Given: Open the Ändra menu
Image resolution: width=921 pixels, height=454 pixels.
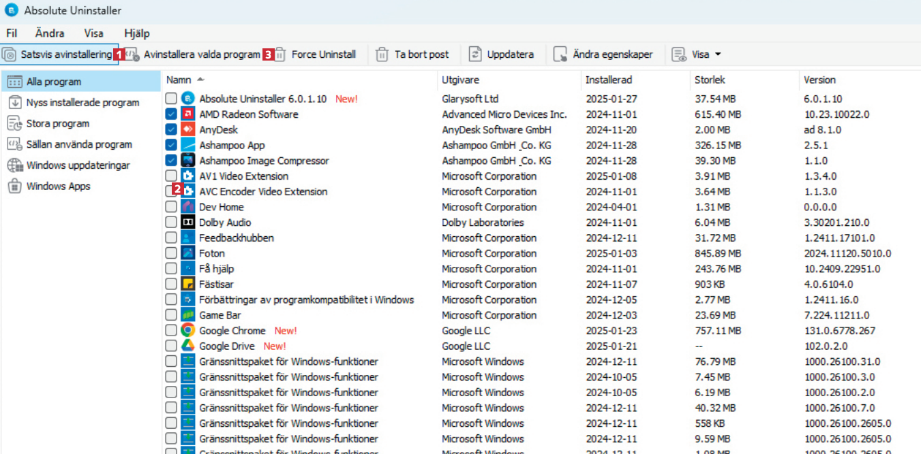Looking at the screenshot, I should (x=50, y=33).
